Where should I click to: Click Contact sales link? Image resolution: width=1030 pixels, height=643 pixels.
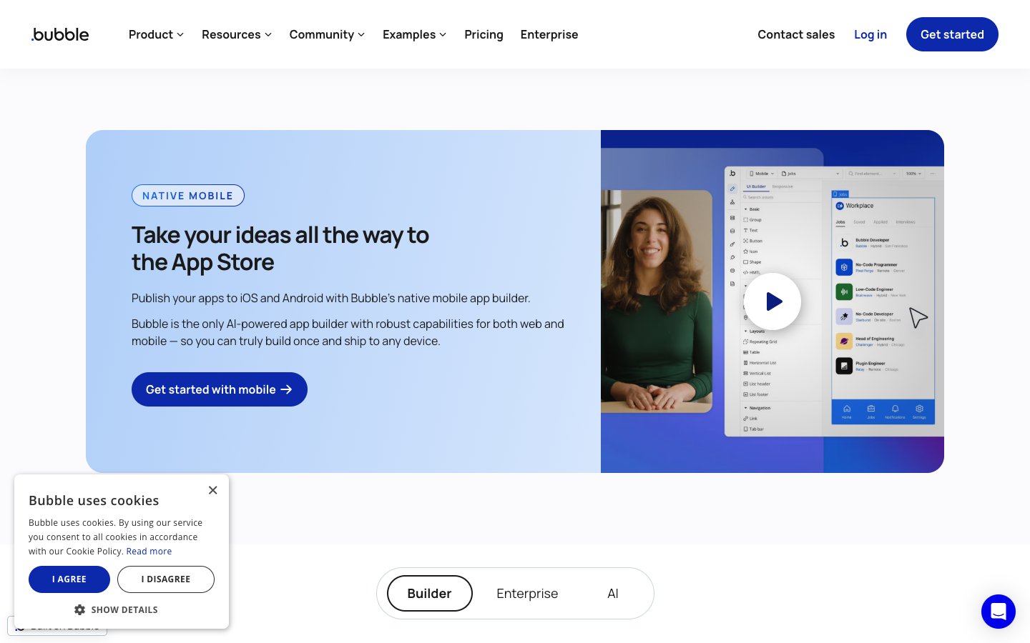click(x=796, y=34)
